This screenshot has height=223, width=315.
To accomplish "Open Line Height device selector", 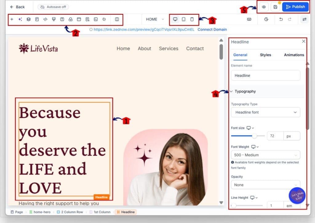I will (254, 198).
